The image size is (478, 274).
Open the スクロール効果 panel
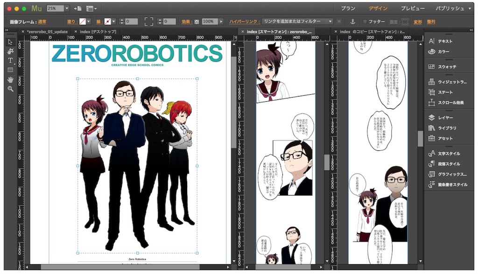pos(446,103)
